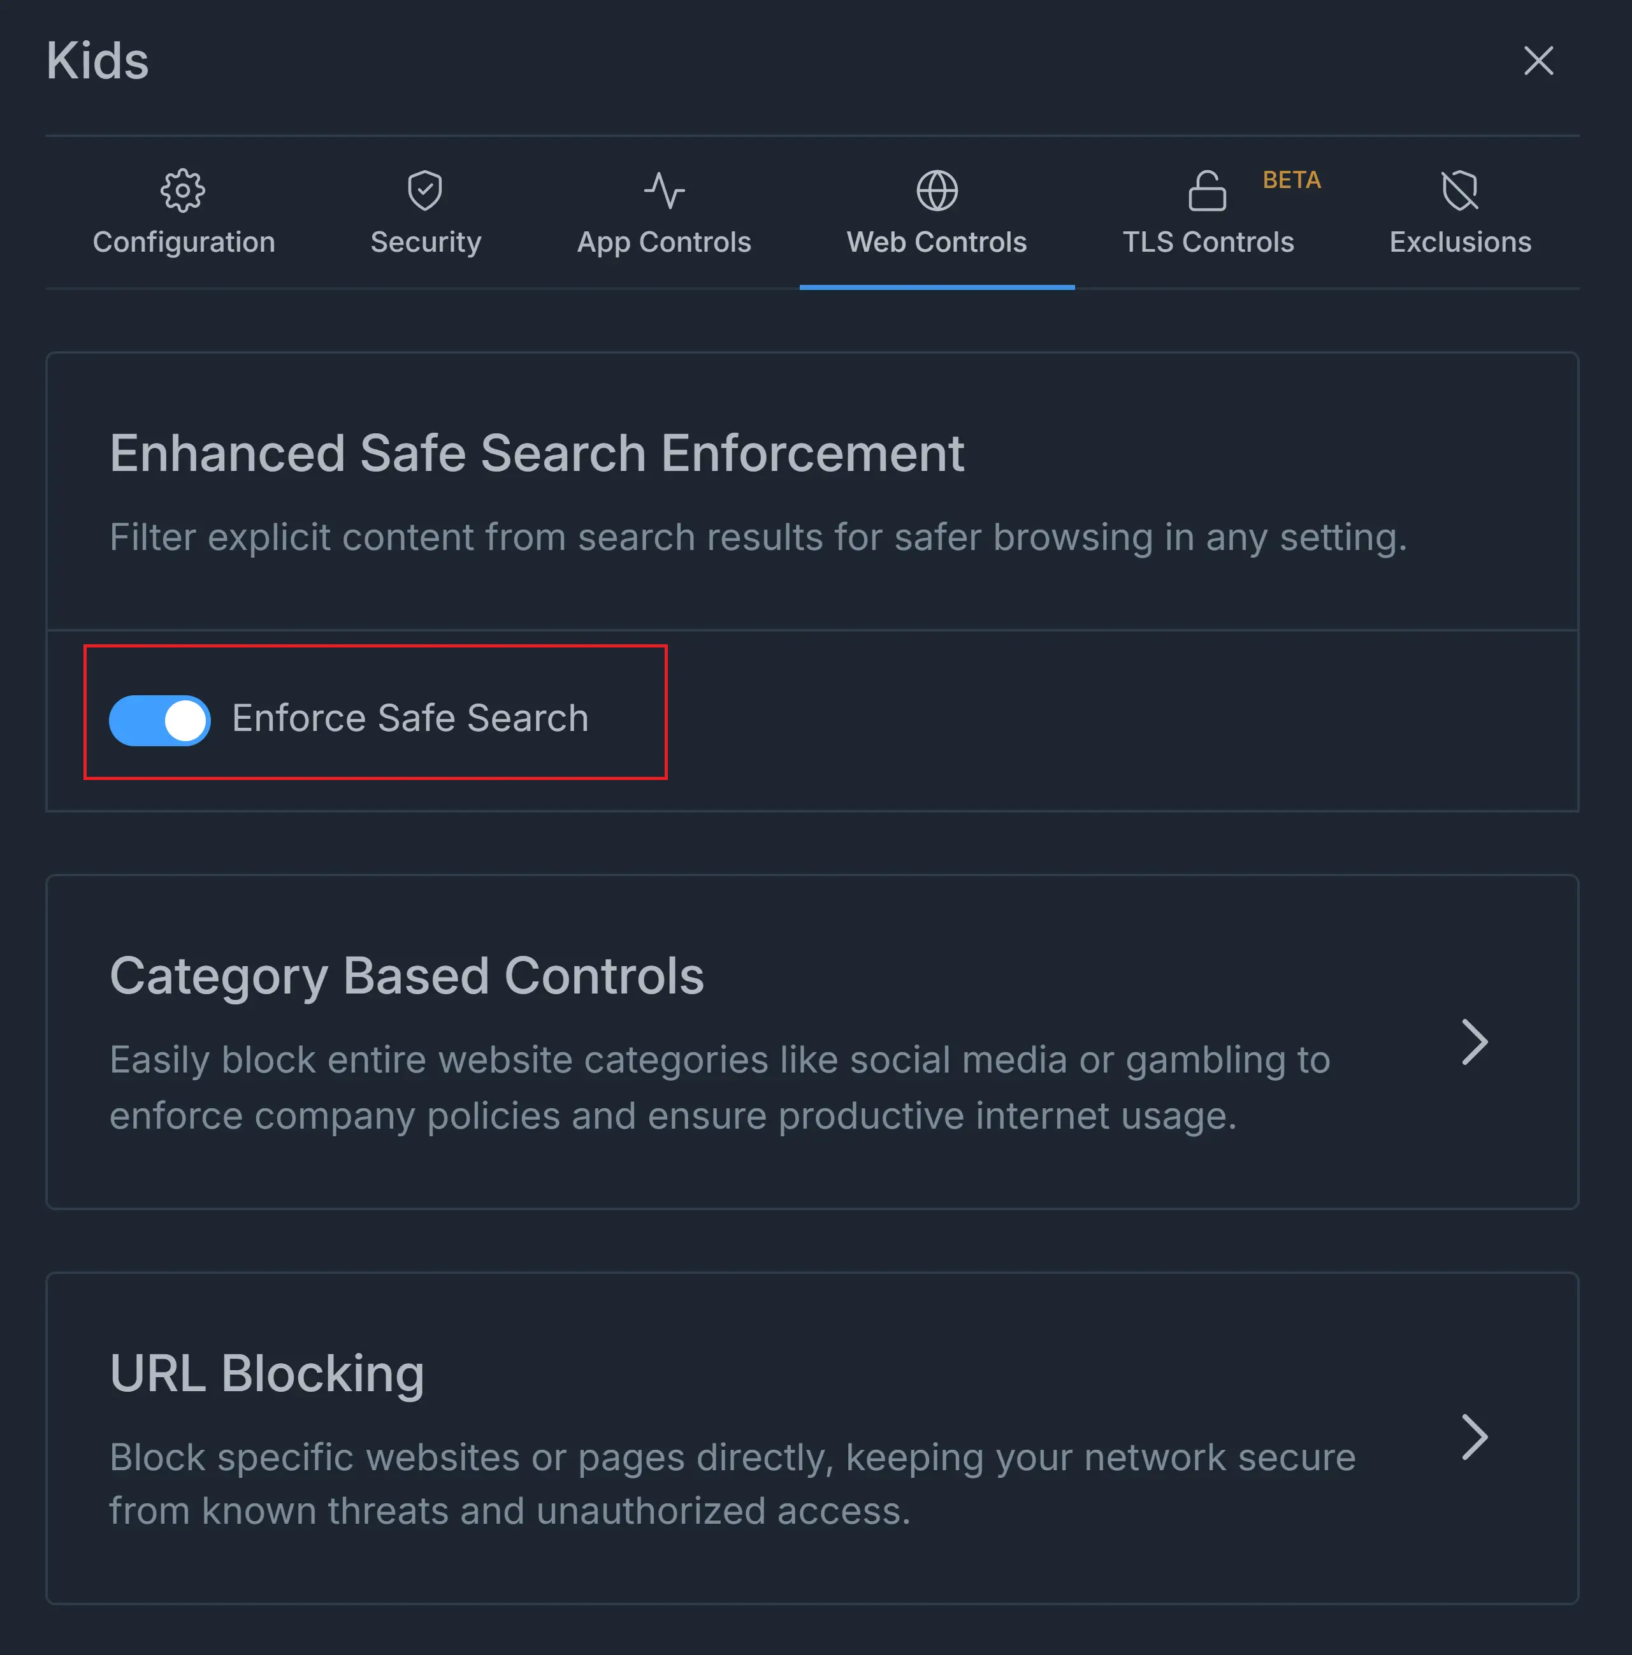Click the App Controls activity icon
This screenshot has height=1655, width=1632.
[664, 190]
